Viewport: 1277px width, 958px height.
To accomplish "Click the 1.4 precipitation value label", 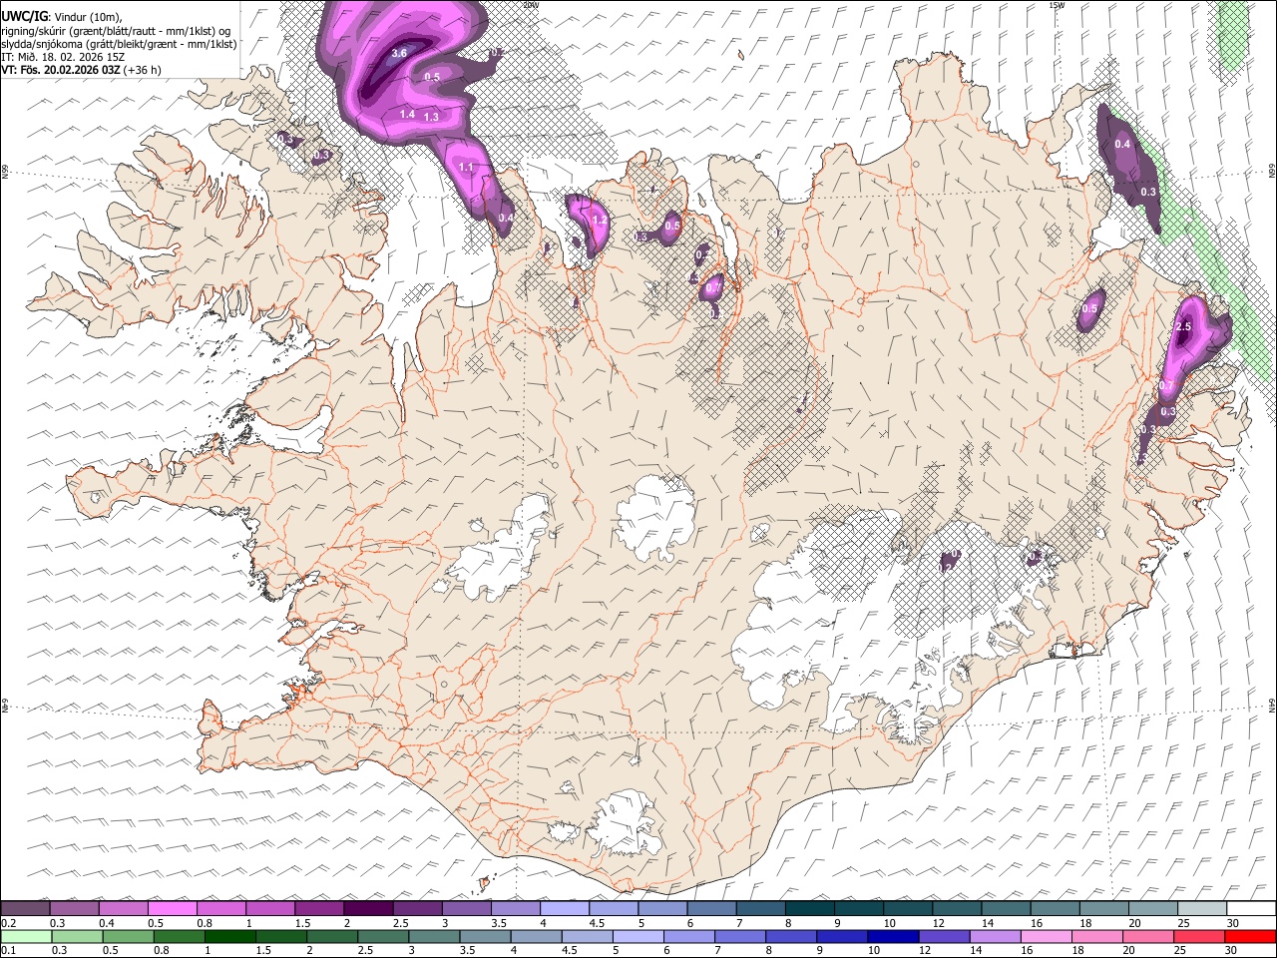I will click(407, 115).
